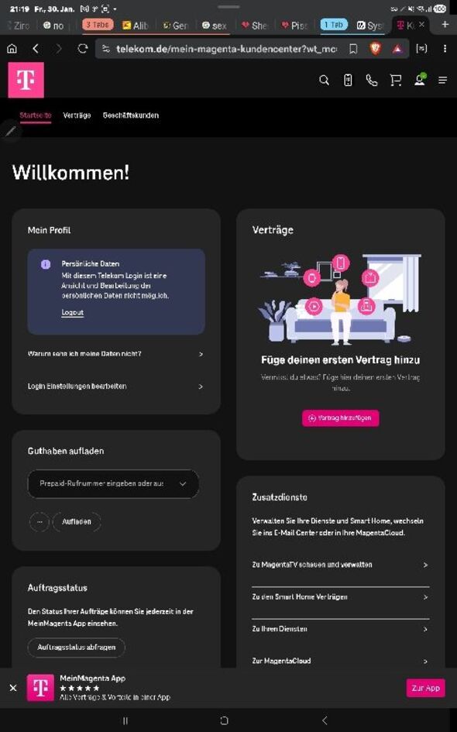Image resolution: width=457 pixels, height=732 pixels.
Task: Reload the page with the refresh icon
Action: pyautogui.click(x=83, y=49)
